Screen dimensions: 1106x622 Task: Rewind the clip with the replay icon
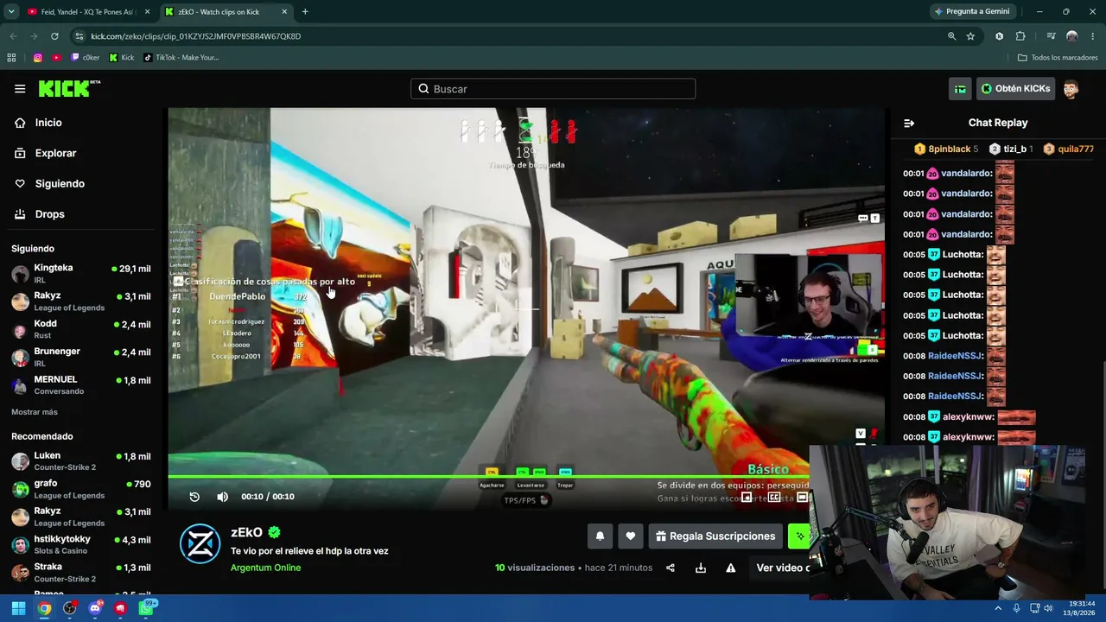[194, 497]
